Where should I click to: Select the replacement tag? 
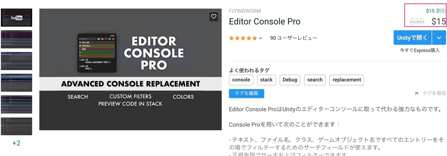coord(347,80)
